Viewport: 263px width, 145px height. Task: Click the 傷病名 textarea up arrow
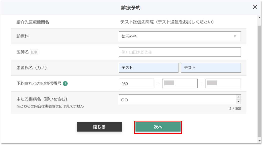[238, 97]
